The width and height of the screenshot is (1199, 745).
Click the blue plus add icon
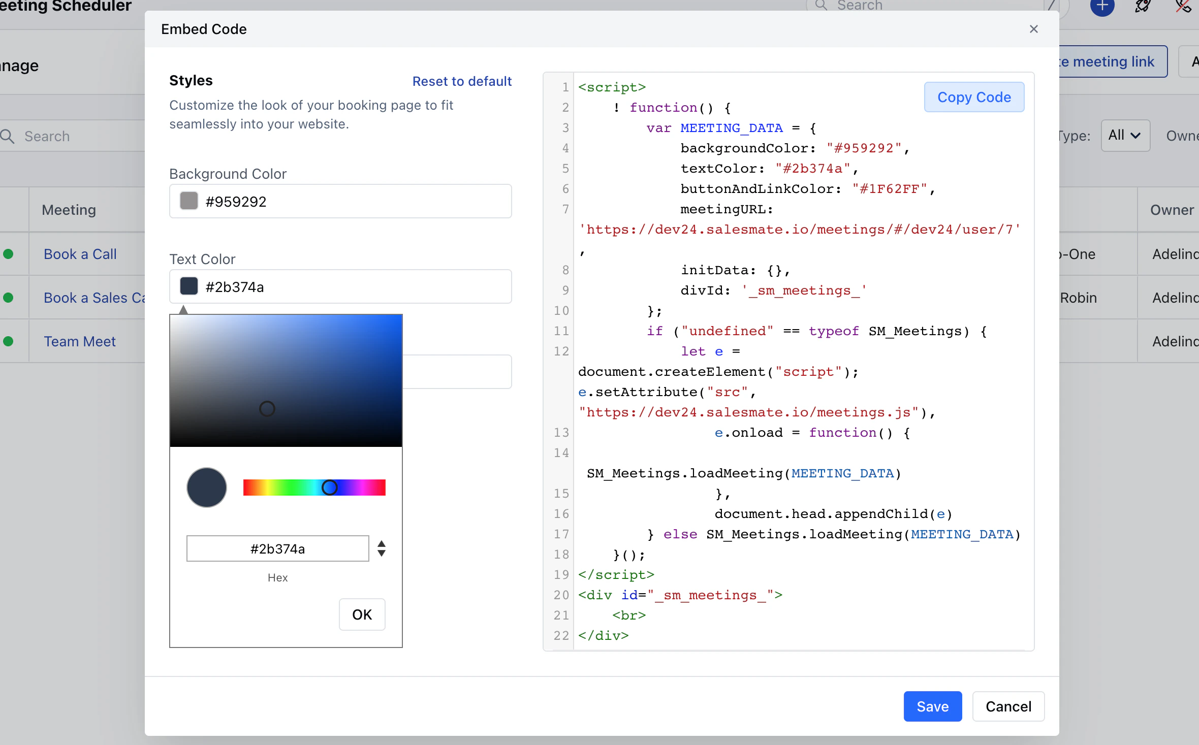[1102, 6]
